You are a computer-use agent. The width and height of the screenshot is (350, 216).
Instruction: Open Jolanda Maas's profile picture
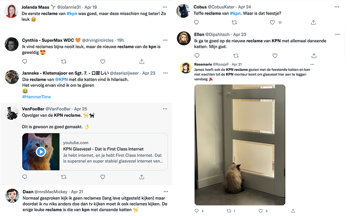point(12,11)
